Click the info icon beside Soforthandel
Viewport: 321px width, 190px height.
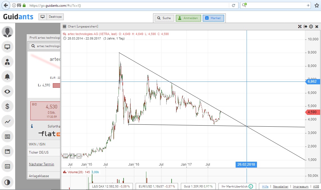pyautogui.click(x=32, y=126)
